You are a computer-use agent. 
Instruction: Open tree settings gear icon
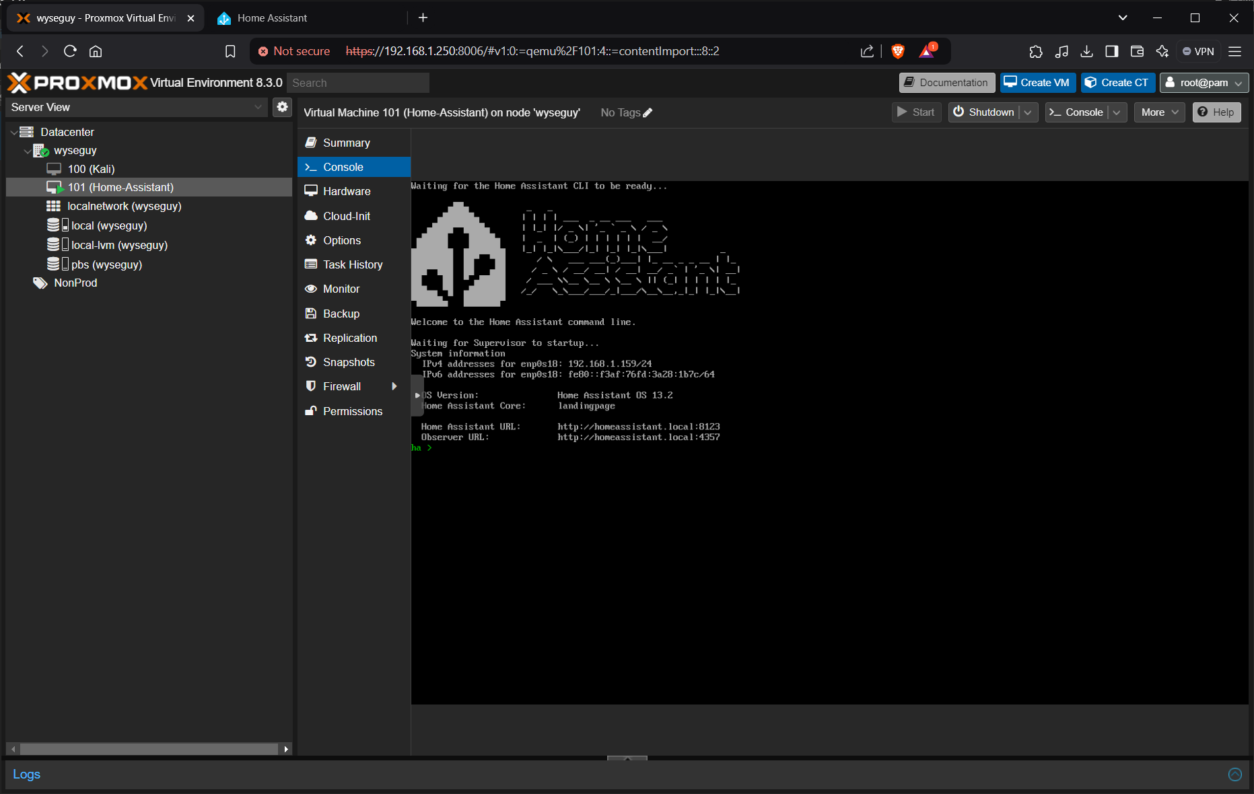pos(283,107)
